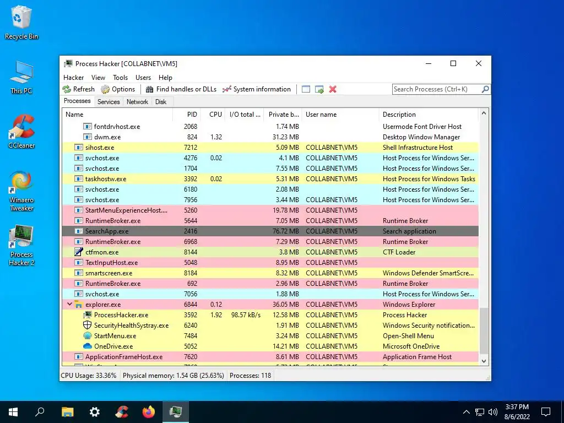Viewport: 564px width, 423px height.
Task: Click the fontdrvhost.exe process icon
Action: tap(88, 126)
